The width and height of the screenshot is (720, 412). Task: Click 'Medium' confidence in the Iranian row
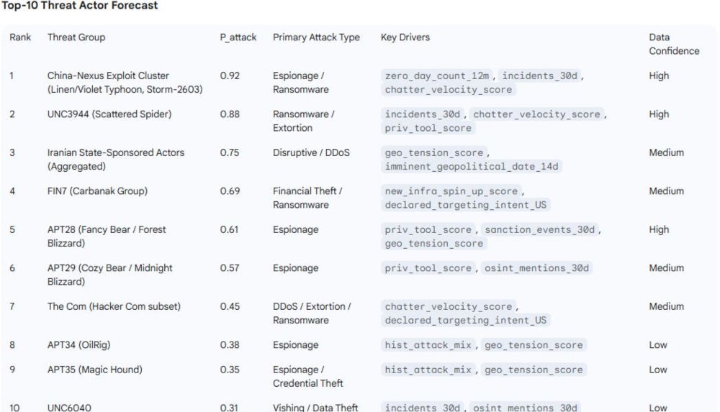click(666, 152)
